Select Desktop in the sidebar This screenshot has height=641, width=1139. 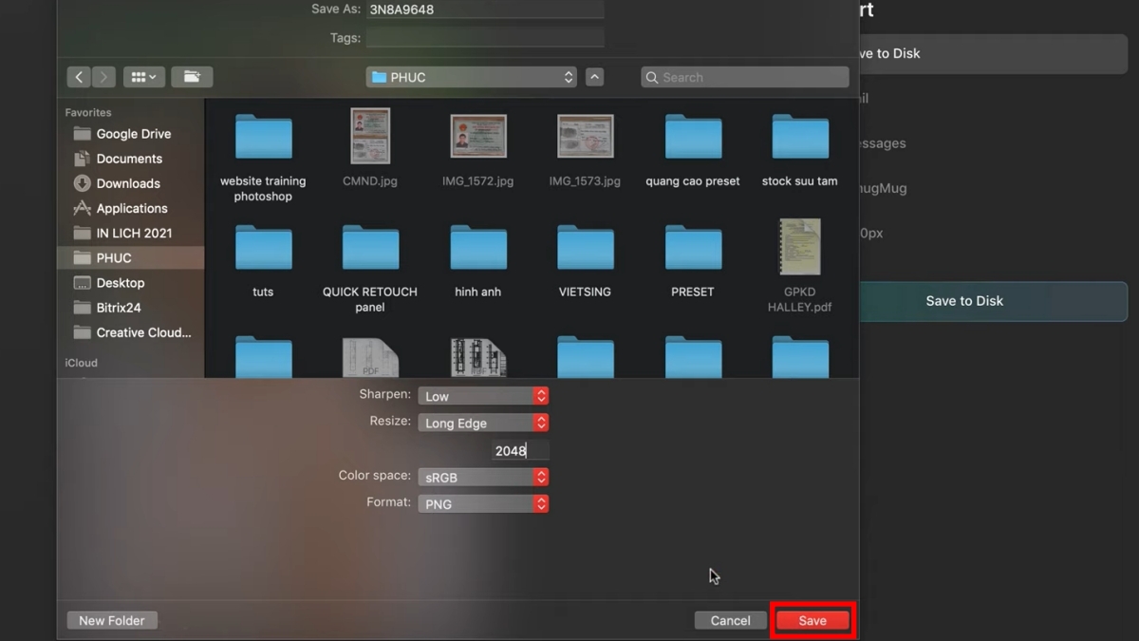click(x=131, y=282)
